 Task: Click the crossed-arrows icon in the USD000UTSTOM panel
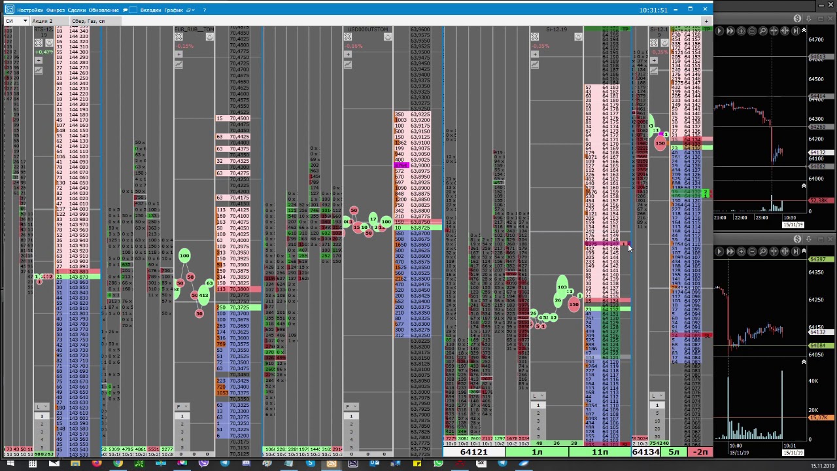click(347, 37)
